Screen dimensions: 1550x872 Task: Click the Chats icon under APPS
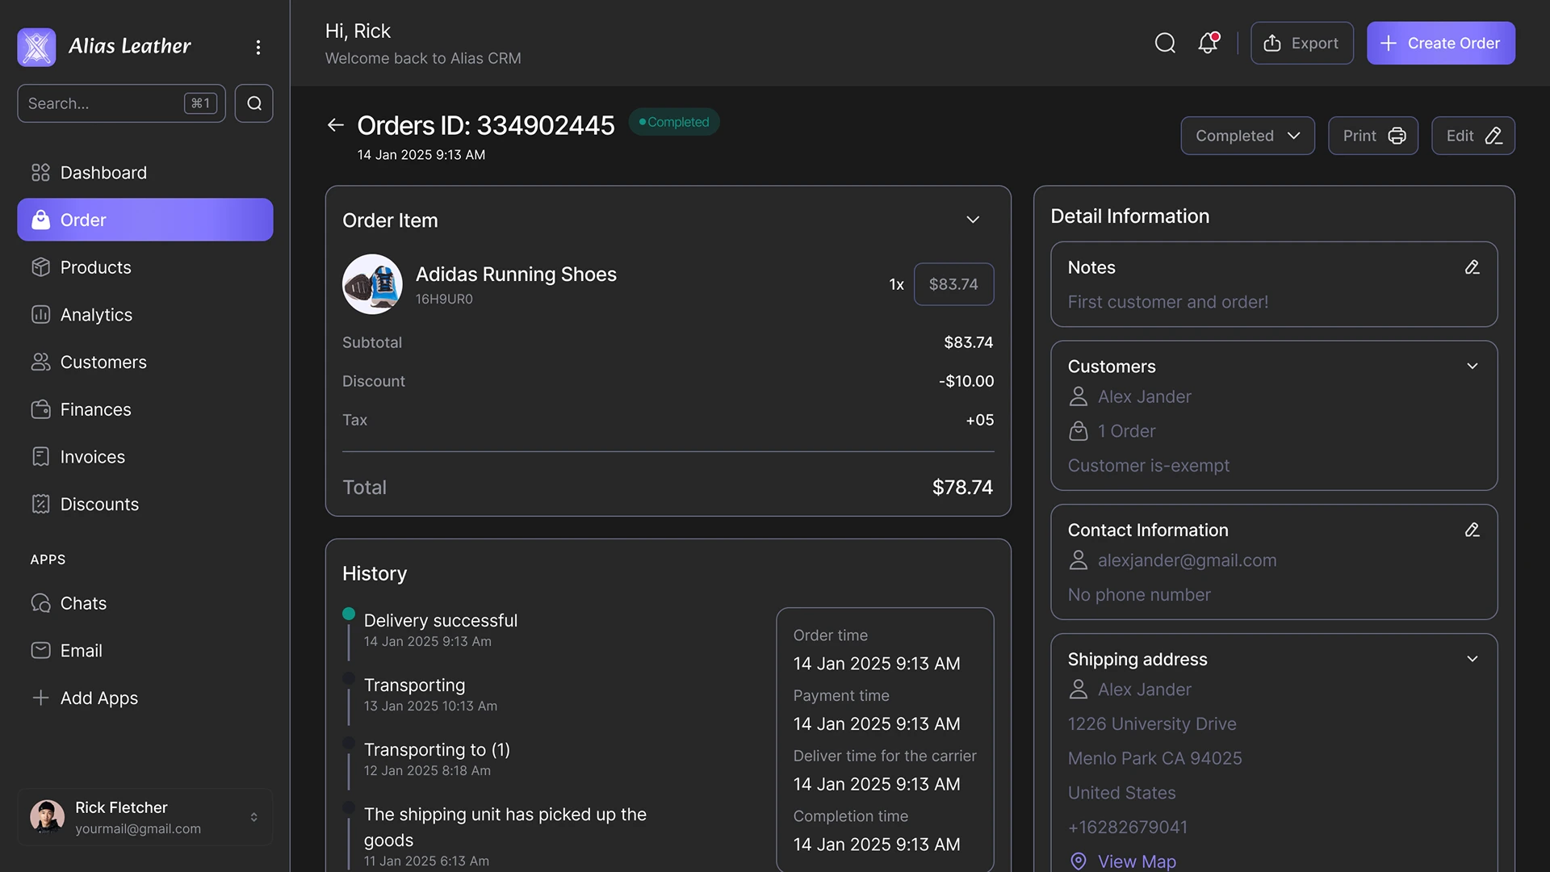tap(41, 603)
